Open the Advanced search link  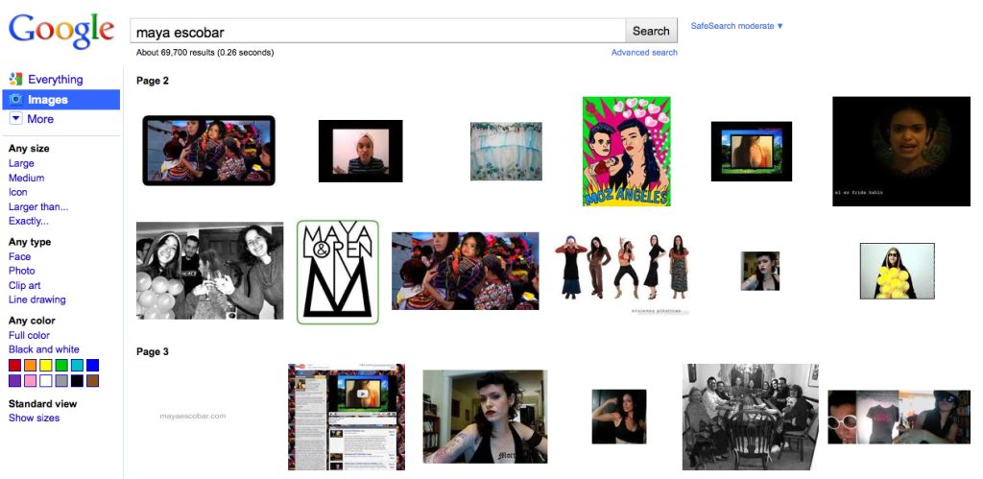[644, 53]
